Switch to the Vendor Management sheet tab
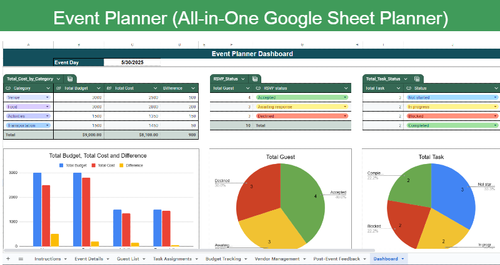The width and height of the screenshot is (500, 265). tap(277, 259)
